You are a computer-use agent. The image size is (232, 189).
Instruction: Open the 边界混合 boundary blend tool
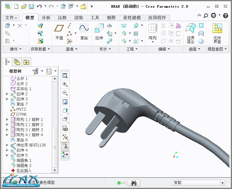[x=191, y=32]
